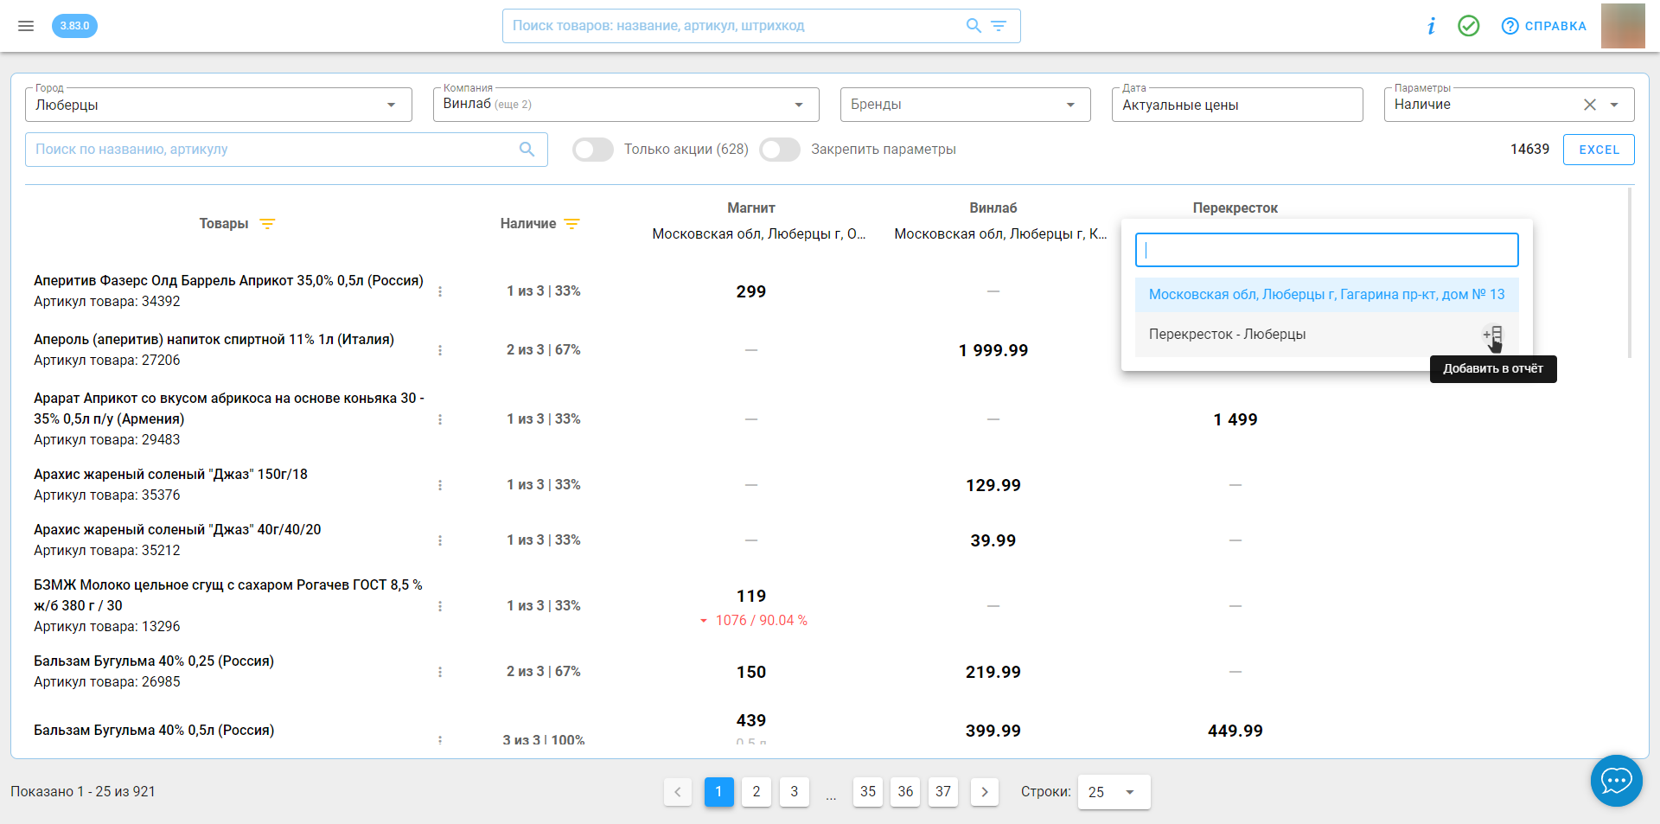Open row menu for Аперитив Фазерс Олд Баррель
The height and width of the screenshot is (824, 1660).
pos(440,291)
